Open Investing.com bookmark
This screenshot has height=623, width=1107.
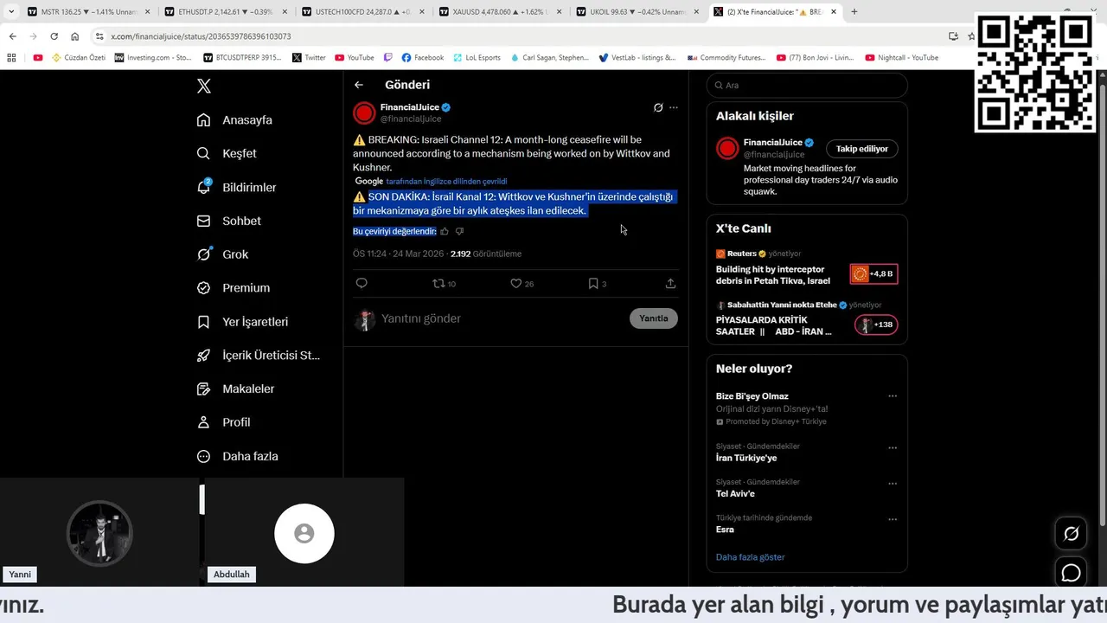[153, 58]
